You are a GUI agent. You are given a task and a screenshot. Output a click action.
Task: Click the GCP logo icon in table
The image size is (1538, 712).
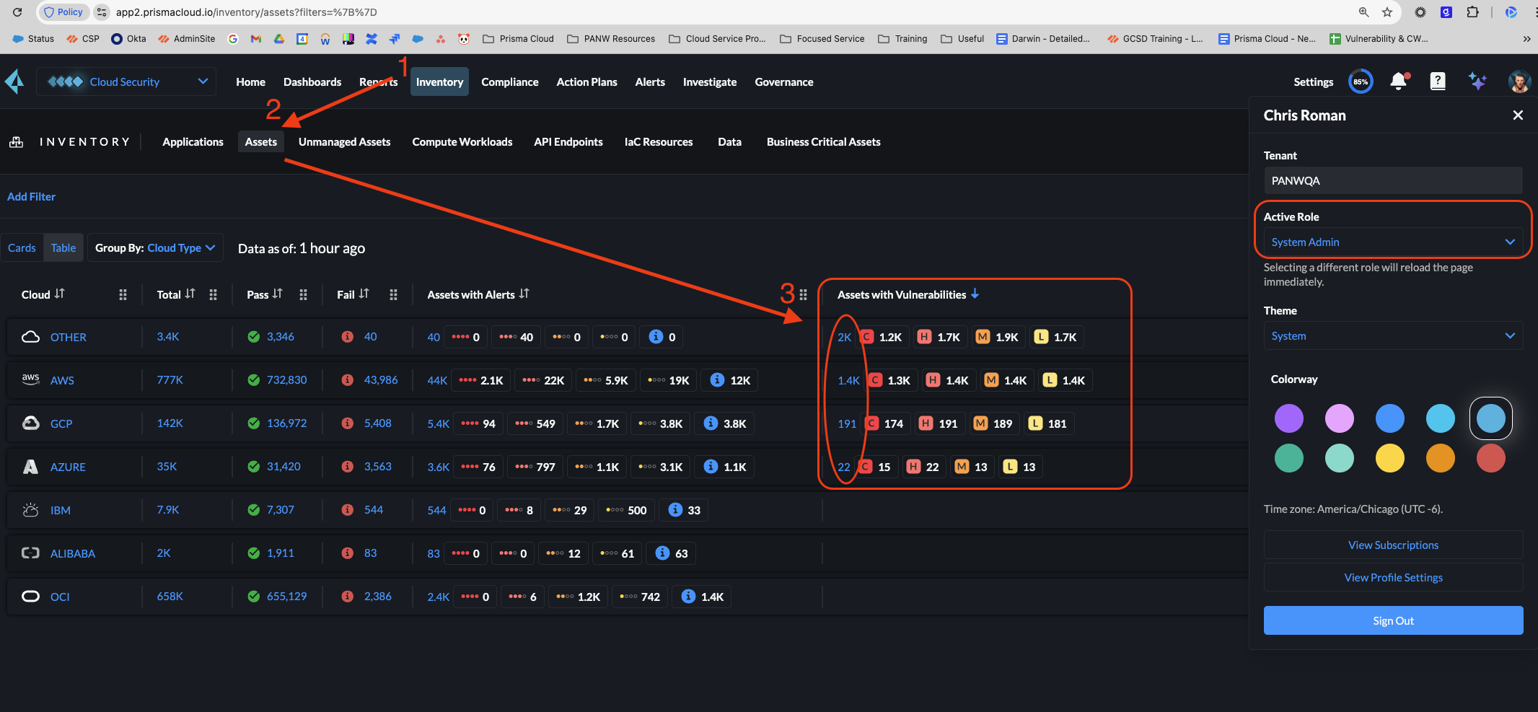click(30, 423)
